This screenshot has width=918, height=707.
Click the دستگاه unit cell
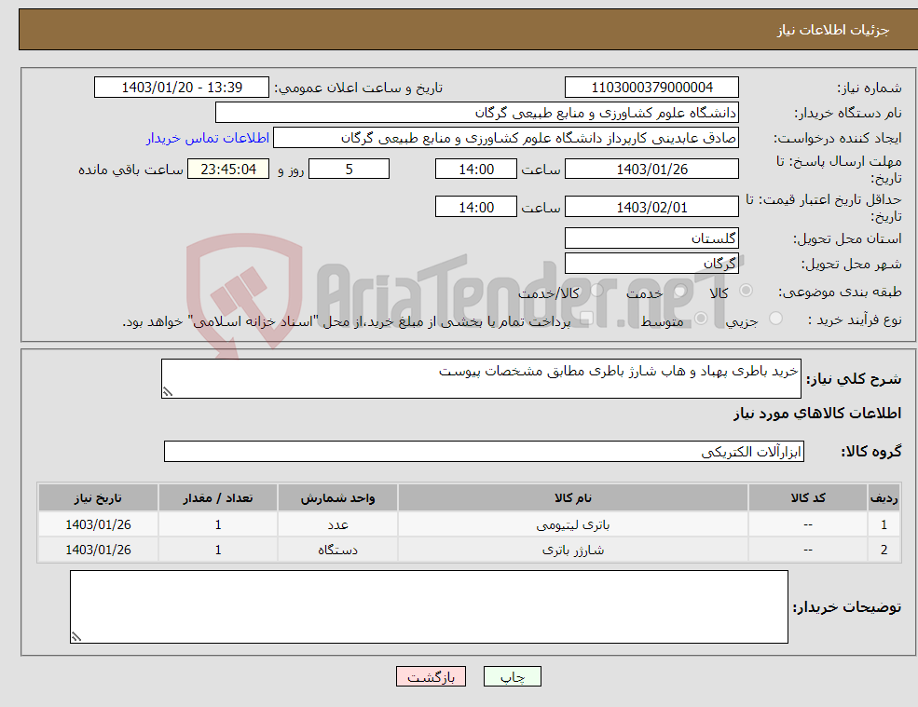point(337,551)
